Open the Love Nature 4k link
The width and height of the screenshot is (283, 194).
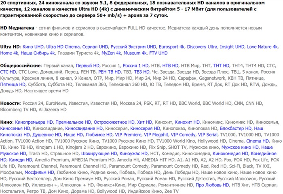pos(262,47)
